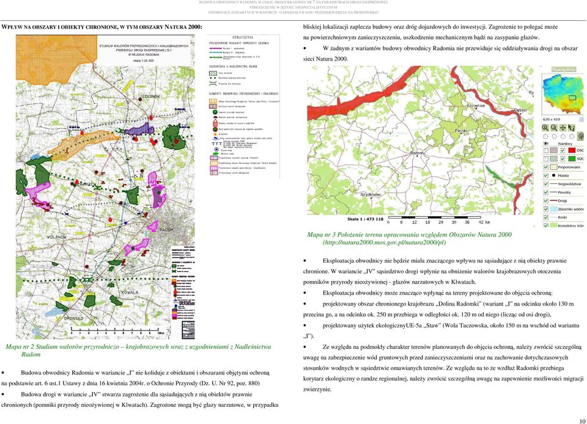
Task: Click the Zbiorniki wodne light blue swatch
Action: (554, 209)
